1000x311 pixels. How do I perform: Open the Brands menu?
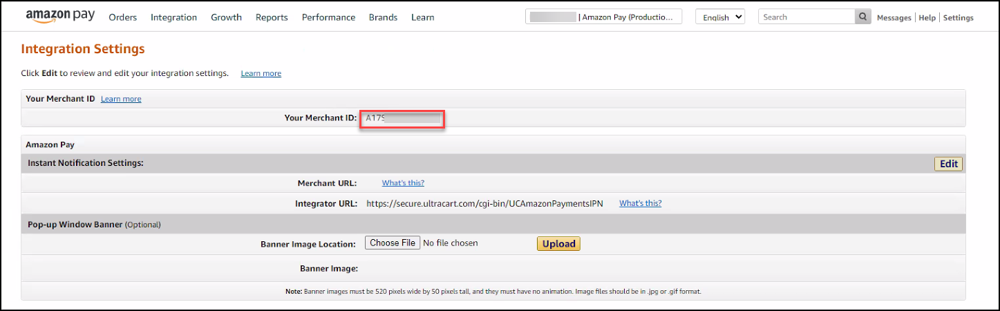tap(383, 17)
